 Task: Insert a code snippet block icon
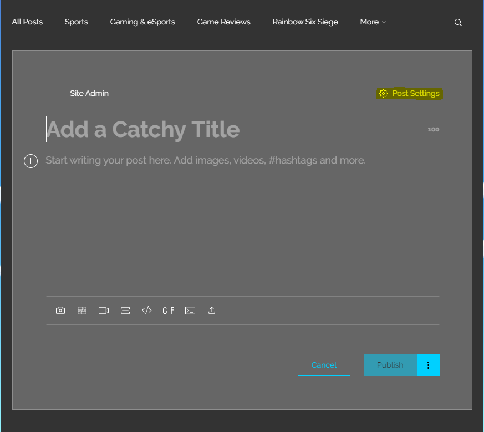pyautogui.click(x=190, y=311)
